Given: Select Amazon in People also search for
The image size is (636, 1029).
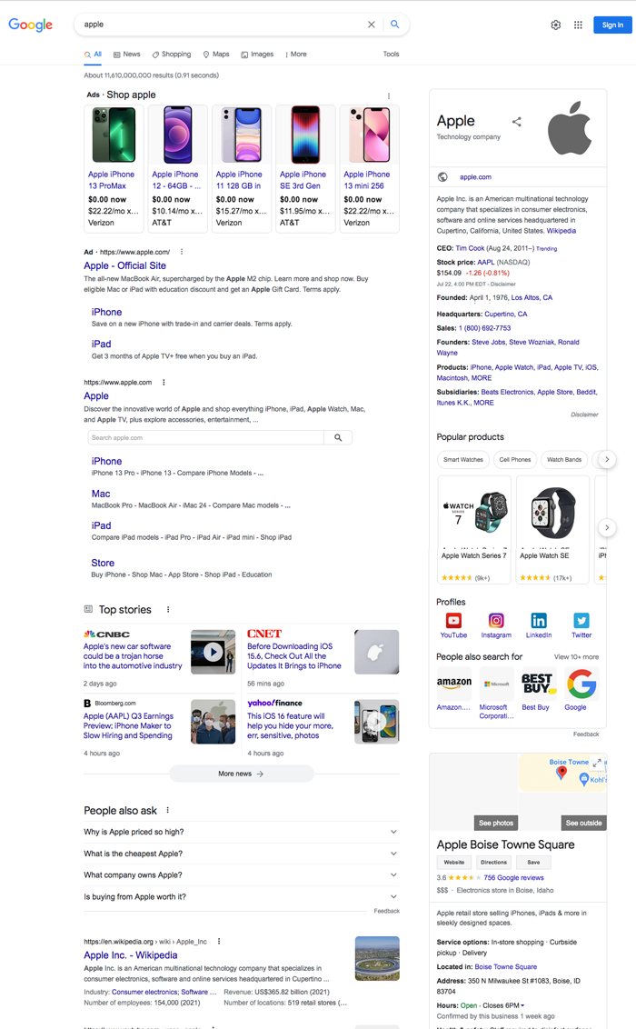Looking at the screenshot, I should 453,689.
